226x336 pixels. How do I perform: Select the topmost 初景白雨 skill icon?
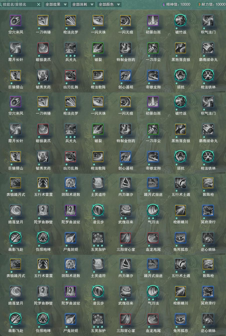(x=153, y=20)
